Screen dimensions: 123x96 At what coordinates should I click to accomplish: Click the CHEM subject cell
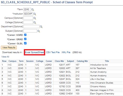click(69, 94)
